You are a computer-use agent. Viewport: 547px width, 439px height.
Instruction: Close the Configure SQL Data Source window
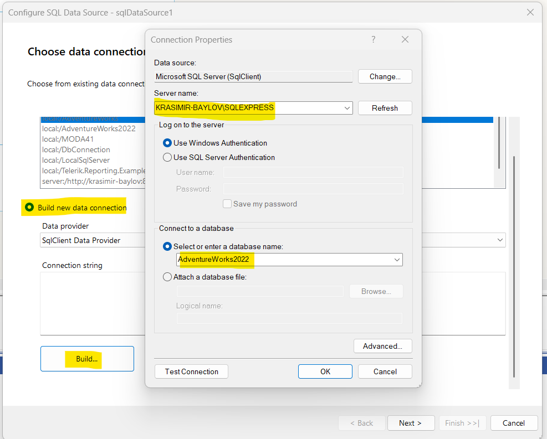tap(530, 12)
